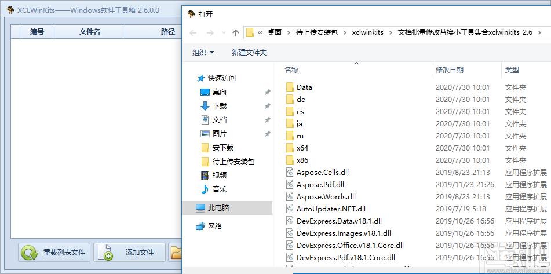Select DevExpress.Images.v18.1.dll file name
Image resolution: width=551 pixels, height=274 pixels.
tap(344, 233)
